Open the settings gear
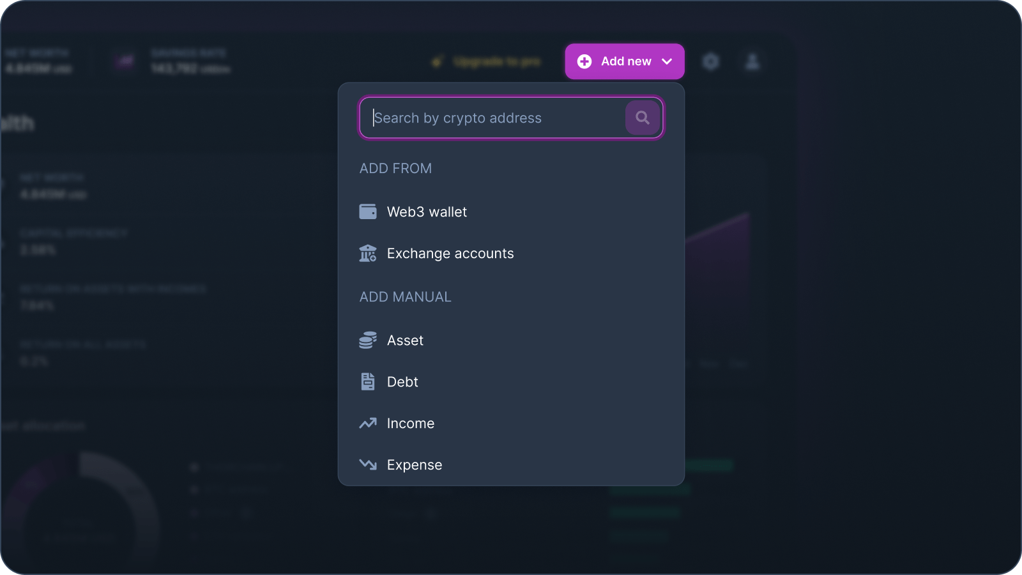Screen dimensions: 1022x575 (x=711, y=61)
